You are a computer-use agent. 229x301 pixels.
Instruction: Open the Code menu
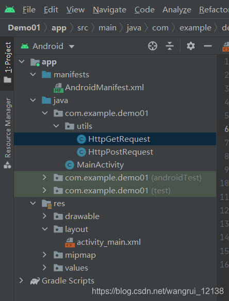[144, 10]
